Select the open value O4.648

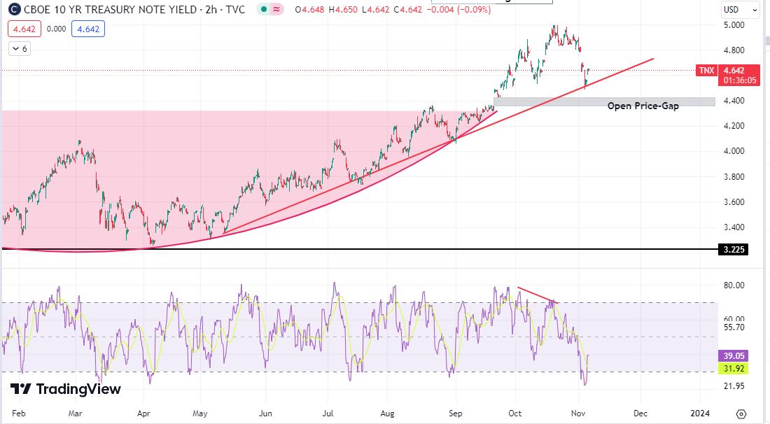pyautogui.click(x=309, y=9)
